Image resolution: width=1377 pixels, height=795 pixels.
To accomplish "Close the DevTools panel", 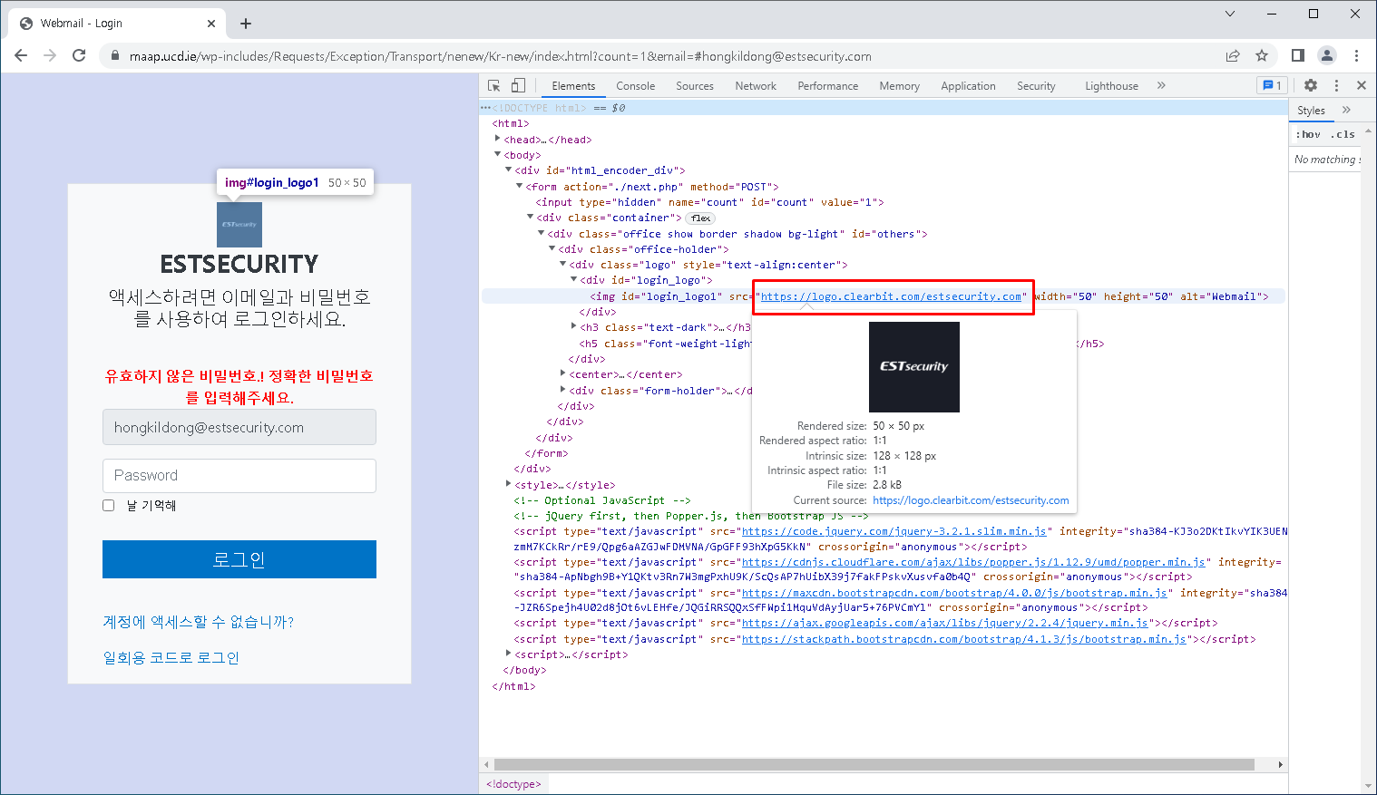I will (1362, 85).
